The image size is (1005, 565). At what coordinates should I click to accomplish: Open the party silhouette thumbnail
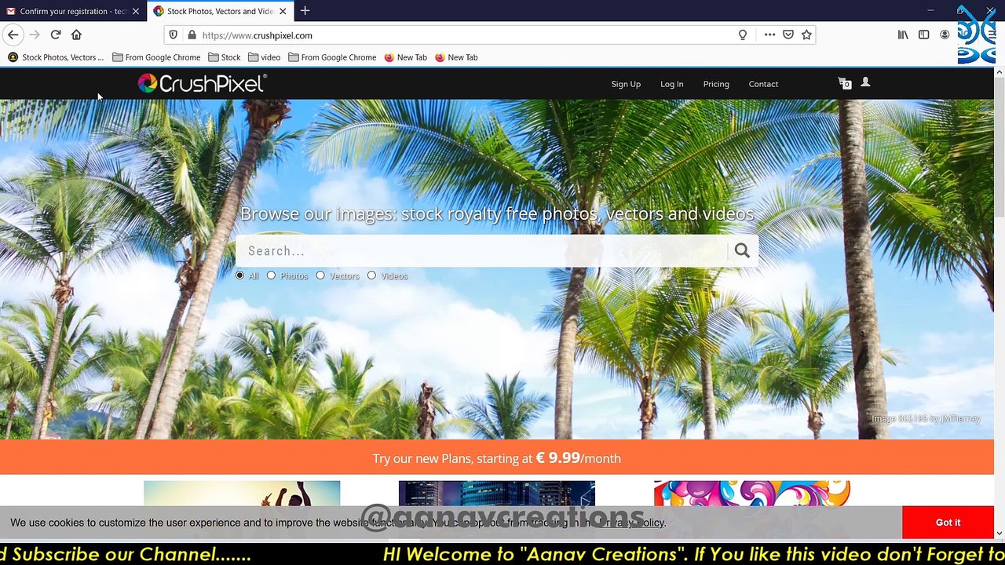(x=242, y=494)
